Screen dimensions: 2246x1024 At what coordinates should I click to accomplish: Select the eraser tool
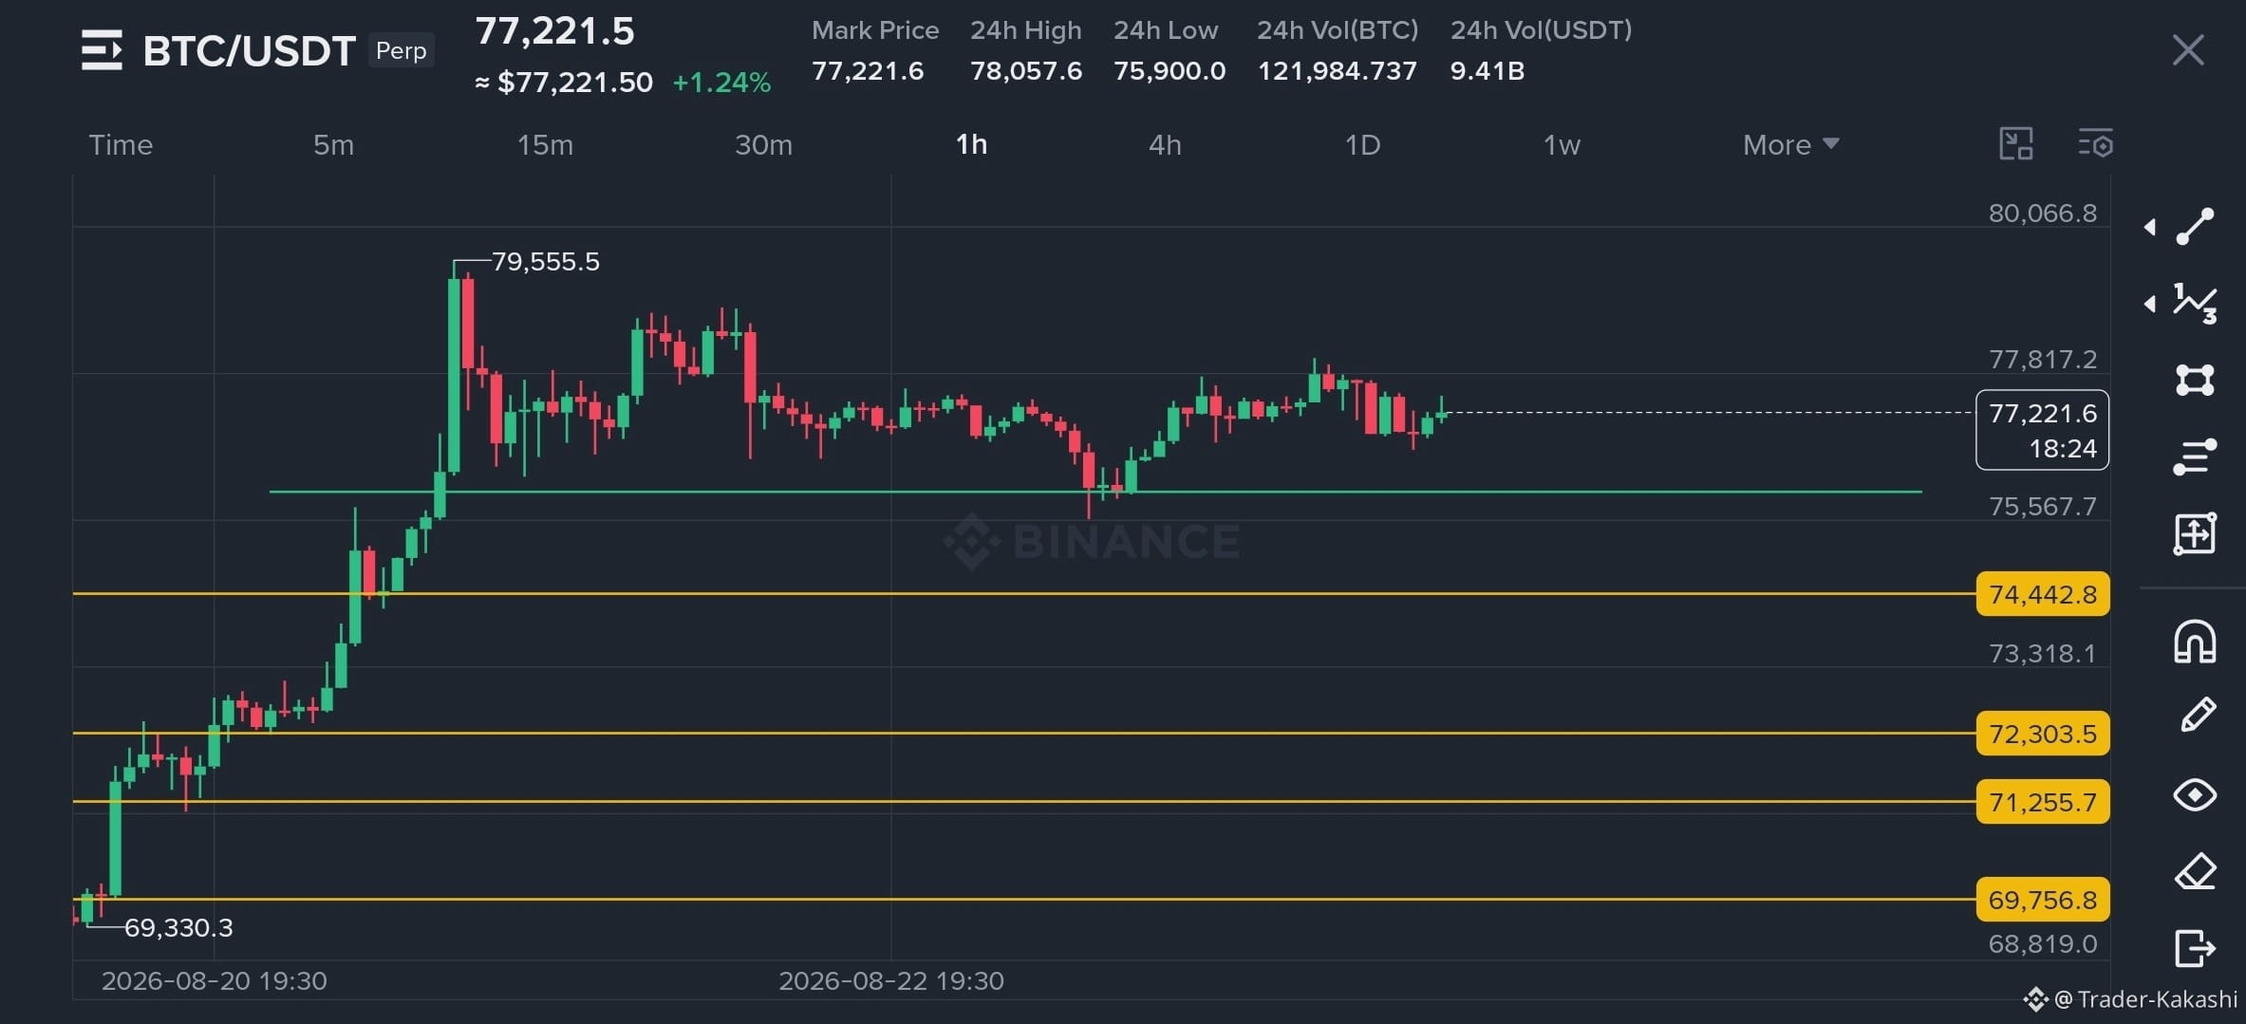coord(2195,871)
